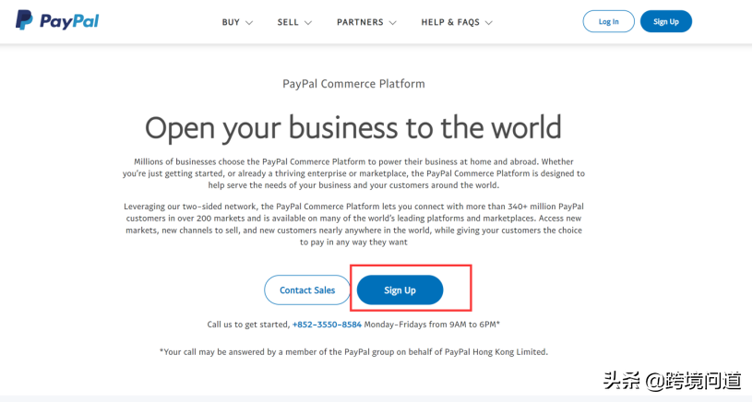Click the 'PayPal Commerce Platform' subtitle text
The width and height of the screenshot is (753, 402).
353,84
